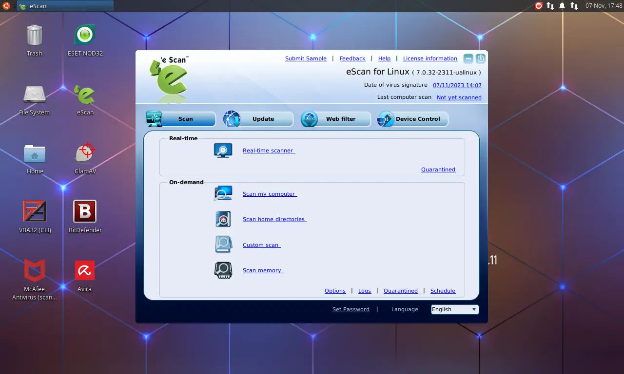Click the Scan memory chip icon
The image size is (624, 374).
coord(223,270)
